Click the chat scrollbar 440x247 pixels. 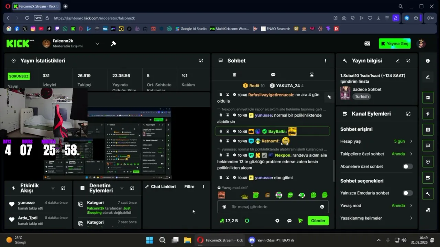click(x=333, y=170)
